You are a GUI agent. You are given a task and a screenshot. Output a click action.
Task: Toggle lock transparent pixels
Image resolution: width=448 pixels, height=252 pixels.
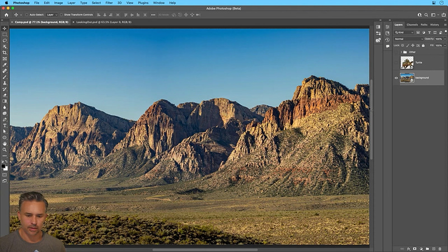click(403, 45)
